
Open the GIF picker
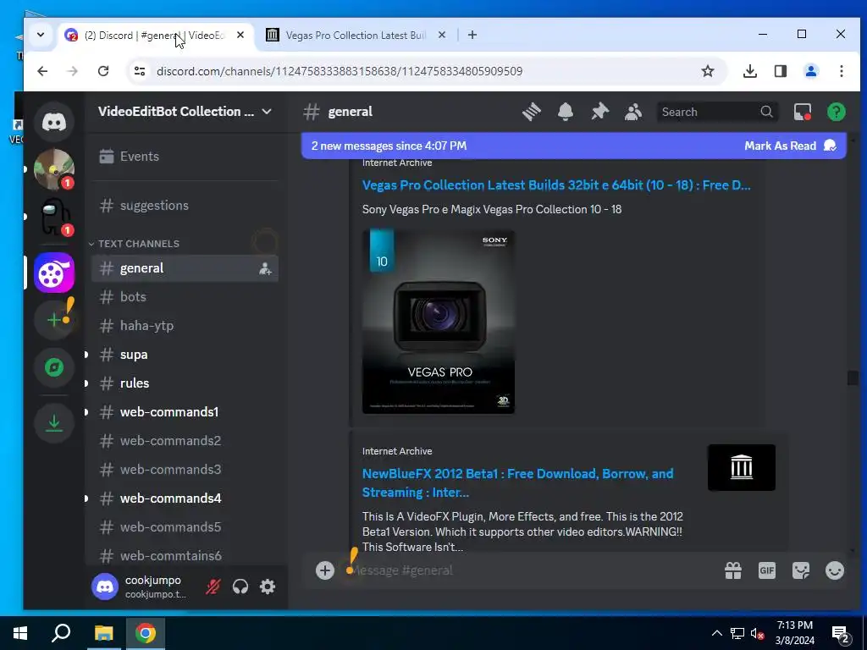click(x=767, y=570)
